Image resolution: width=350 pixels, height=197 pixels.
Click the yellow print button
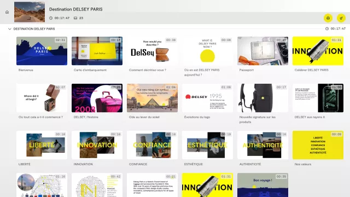coord(328,18)
